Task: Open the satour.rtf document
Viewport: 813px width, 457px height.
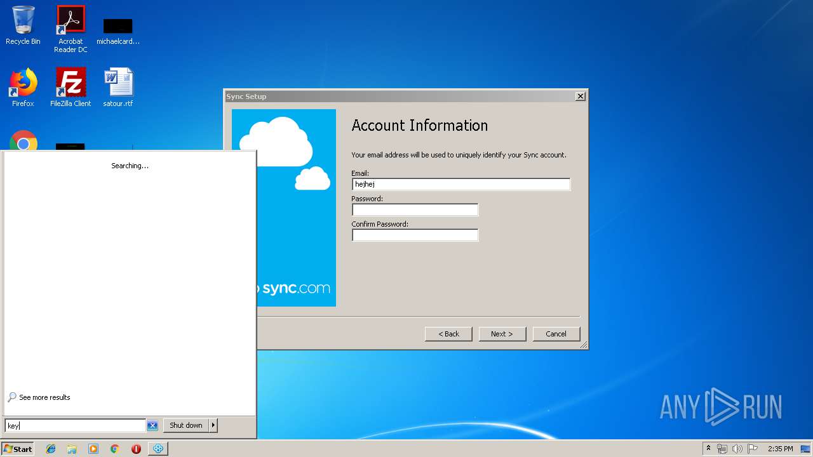Action: pos(118,88)
